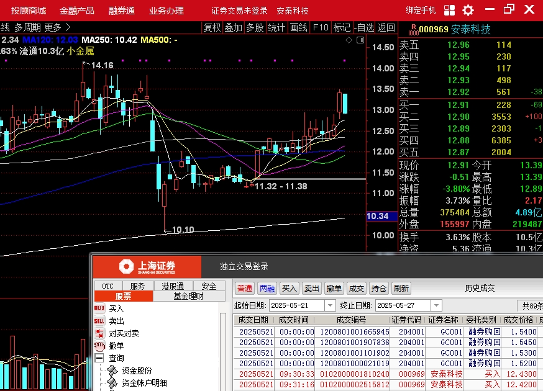Click the R 1000 margin badge icon
This screenshot has height=391, width=543.
pos(413,30)
